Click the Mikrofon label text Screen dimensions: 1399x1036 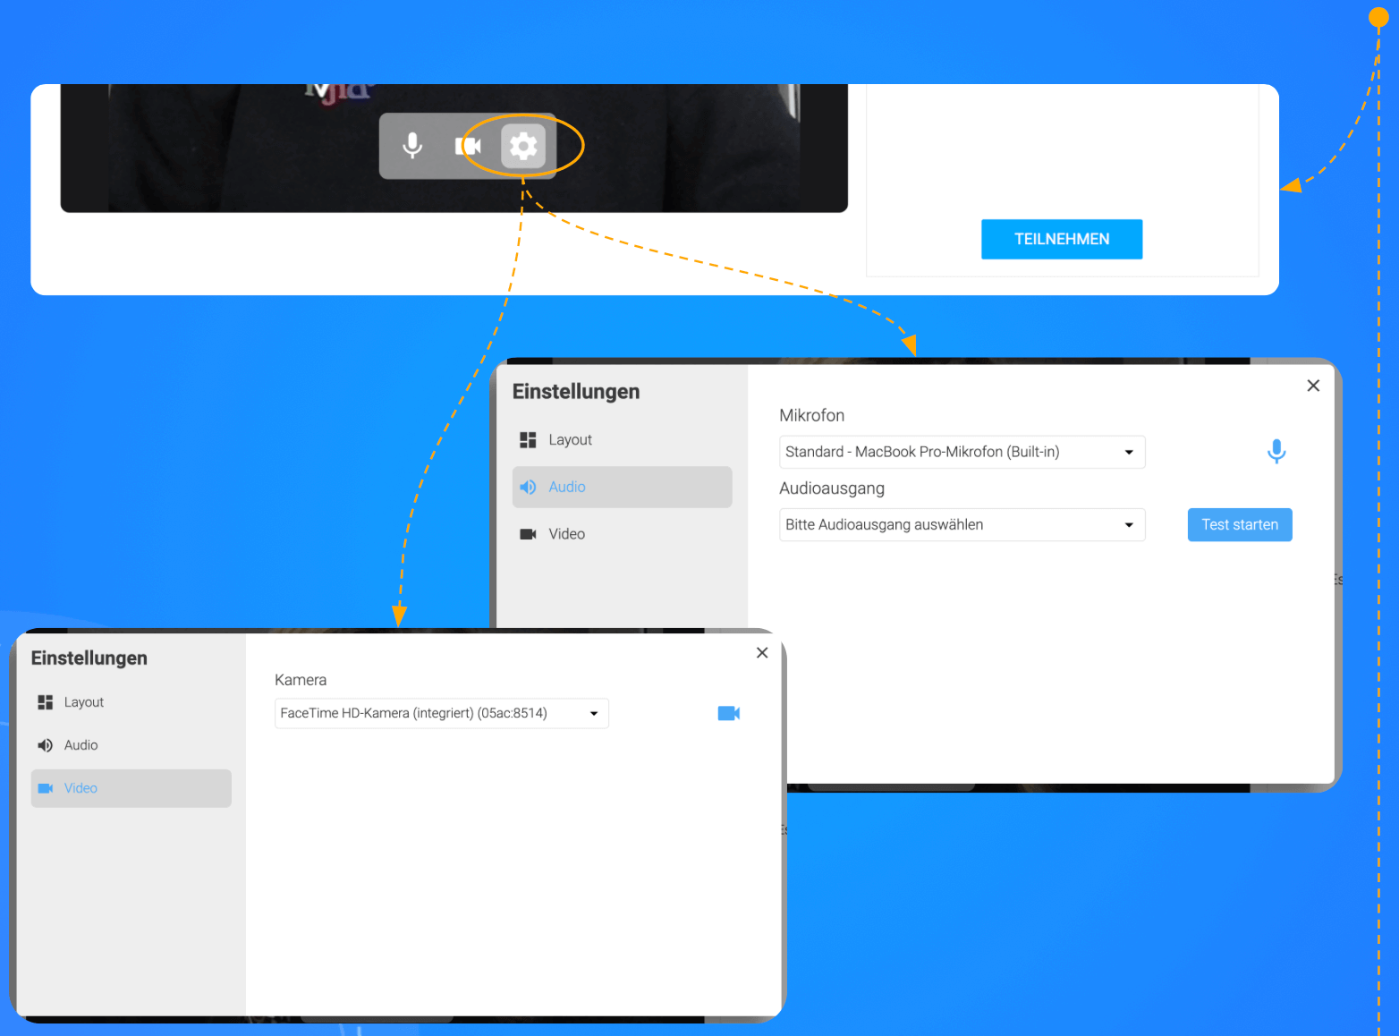click(812, 415)
